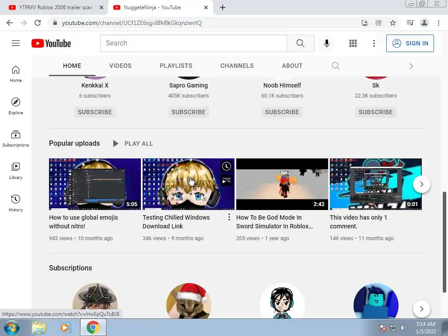Open Explore in the sidebar
This screenshot has width=448, height=336.
pos(16,106)
